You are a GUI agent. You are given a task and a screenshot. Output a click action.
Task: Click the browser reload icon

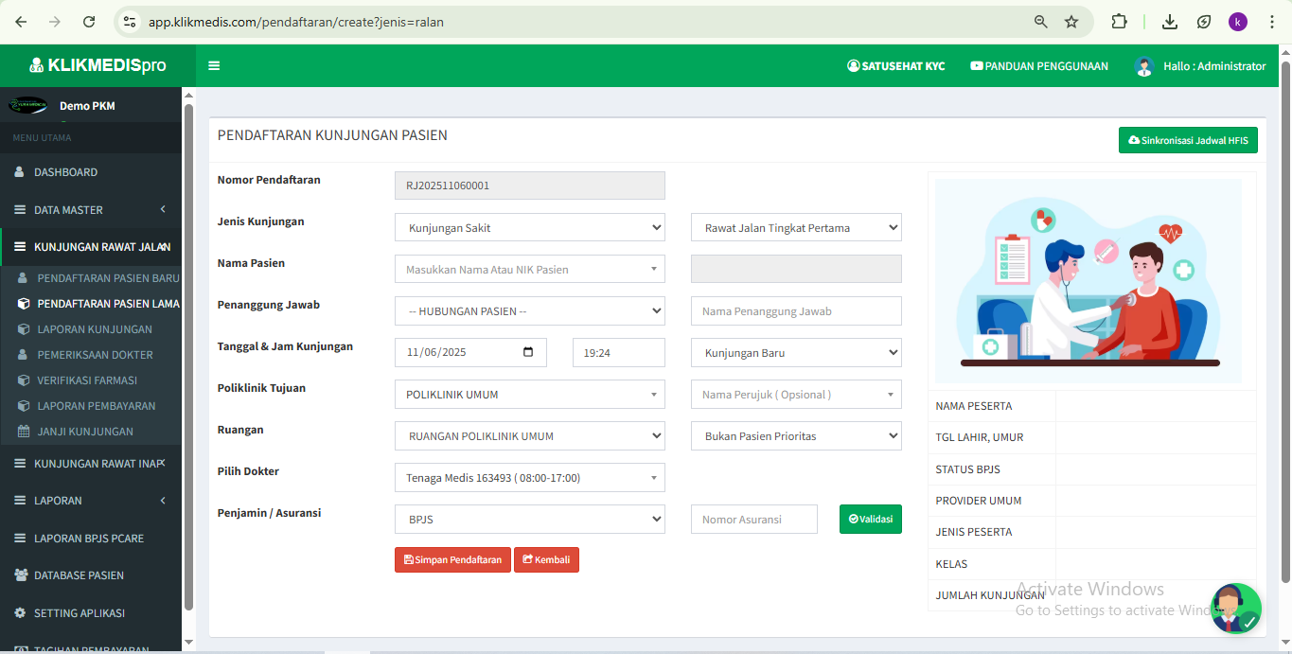[89, 22]
